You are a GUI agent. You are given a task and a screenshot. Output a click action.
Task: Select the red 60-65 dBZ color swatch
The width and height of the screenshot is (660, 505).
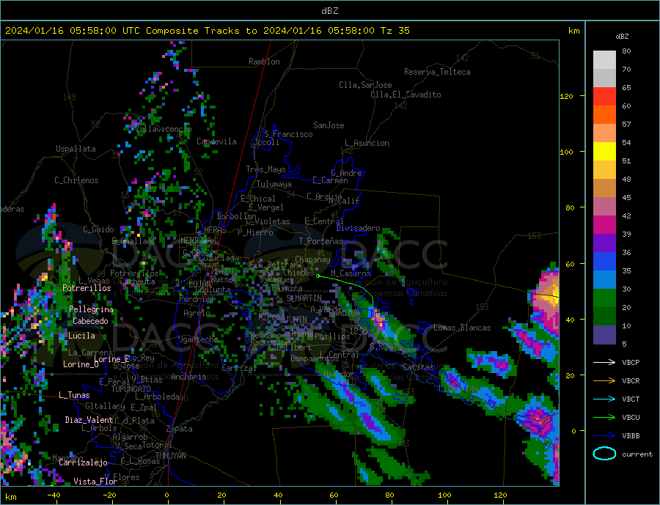604,96
